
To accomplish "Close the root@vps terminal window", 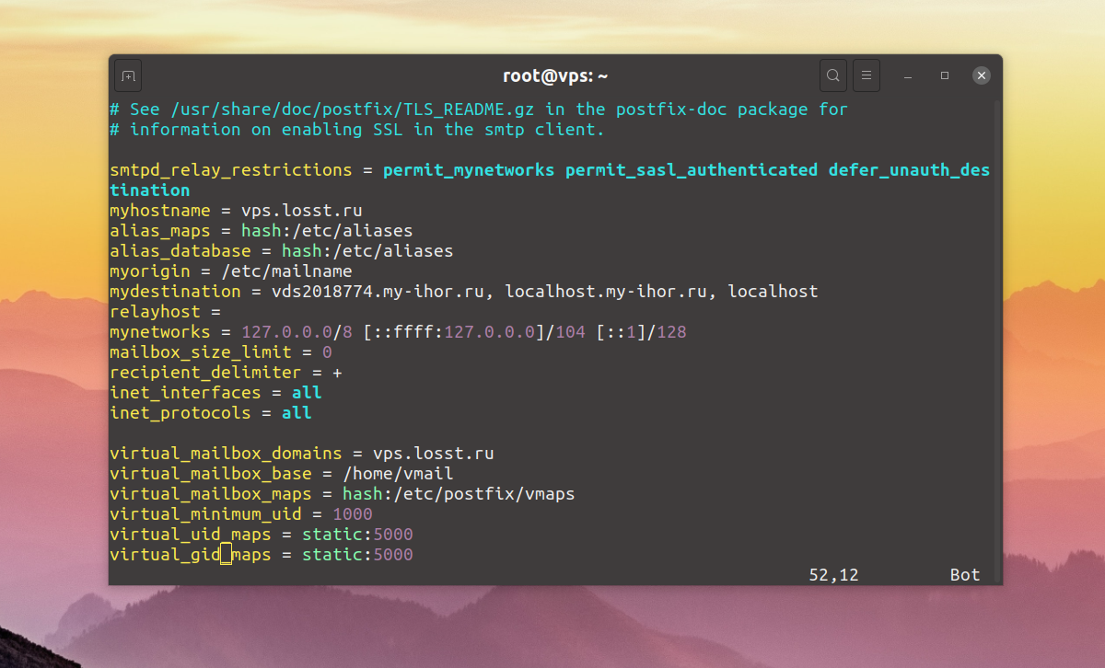I will [x=982, y=75].
